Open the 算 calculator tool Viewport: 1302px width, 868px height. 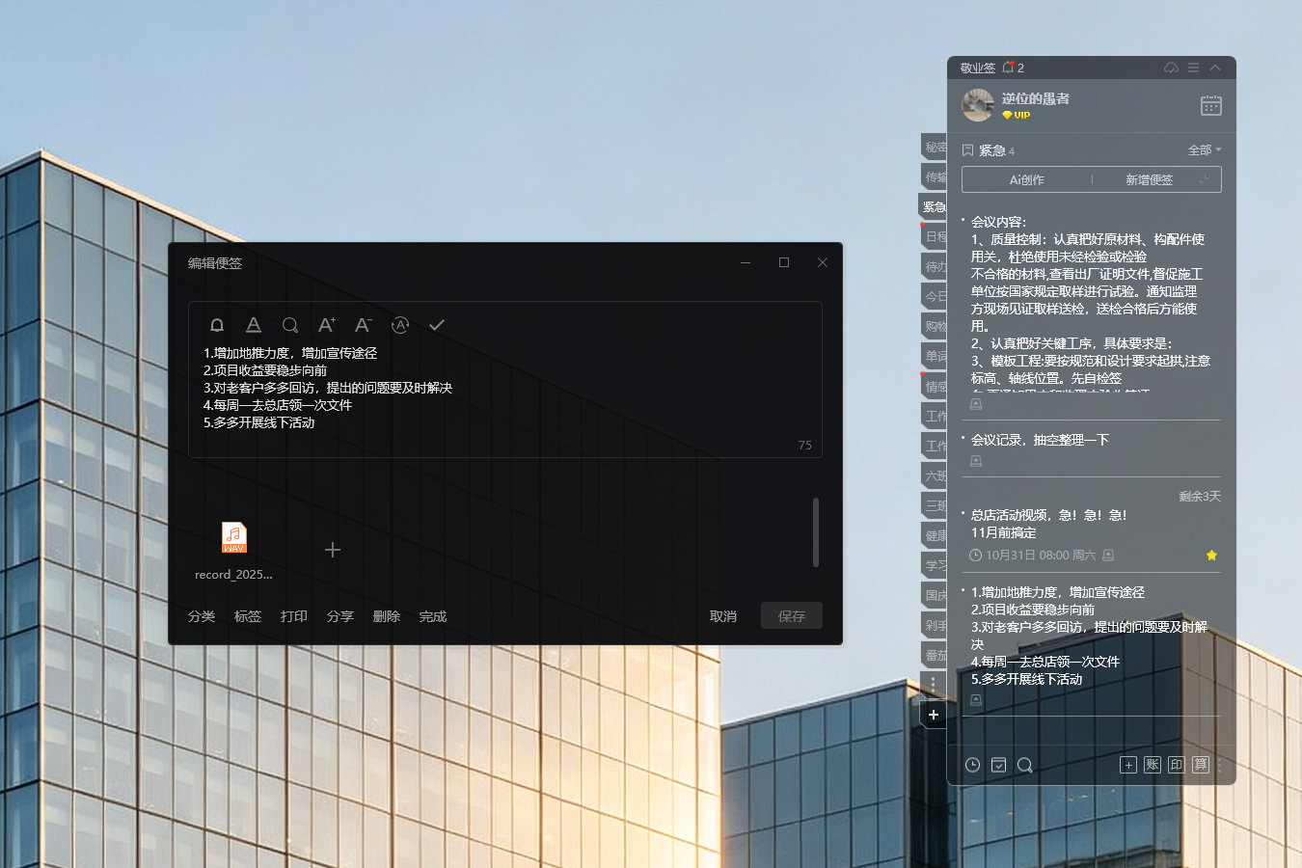[1201, 765]
